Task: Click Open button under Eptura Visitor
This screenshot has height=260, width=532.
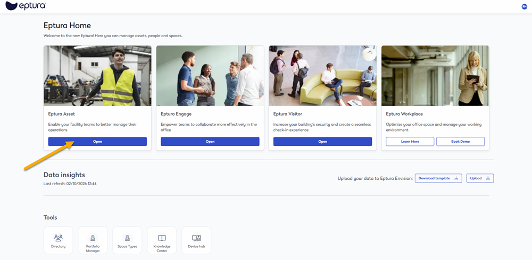Action: click(x=322, y=142)
